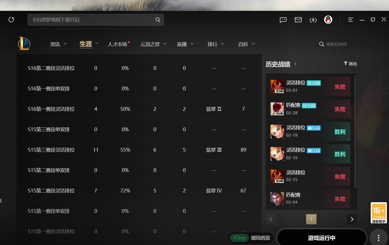Click the 失败 result of the 03-01 match

click(x=340, y=87)
